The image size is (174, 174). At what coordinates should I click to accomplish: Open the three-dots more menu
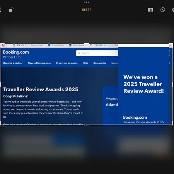[x=87, y=2]
